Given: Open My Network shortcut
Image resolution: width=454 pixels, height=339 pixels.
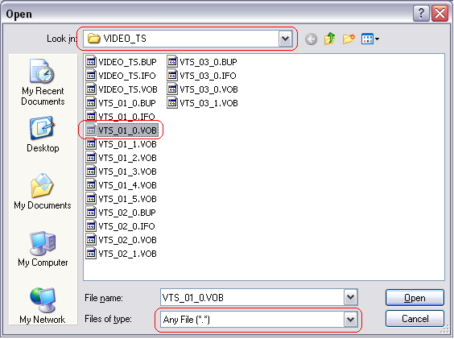Looking at the screenshot, I should (x=43, y=306).
